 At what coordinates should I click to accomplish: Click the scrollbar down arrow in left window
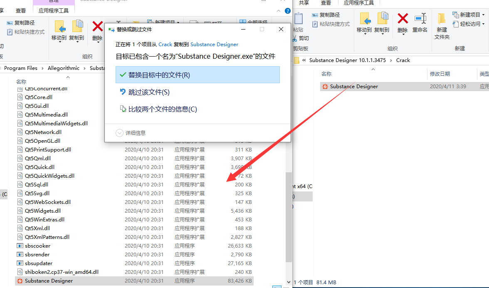[289, 282]
